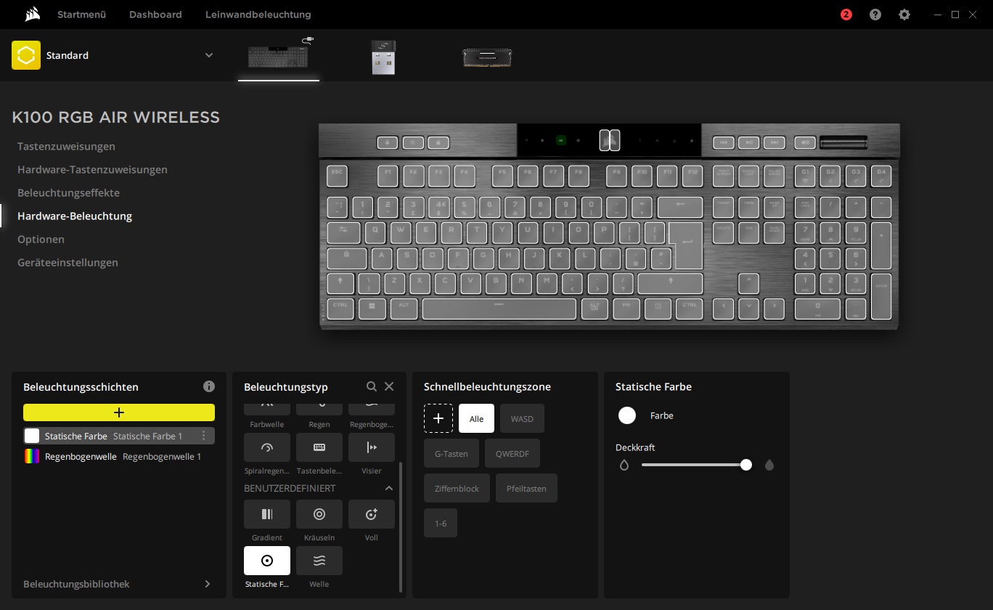
Task: Click the volume roller on keyboard preview
Action: point(843,142)
